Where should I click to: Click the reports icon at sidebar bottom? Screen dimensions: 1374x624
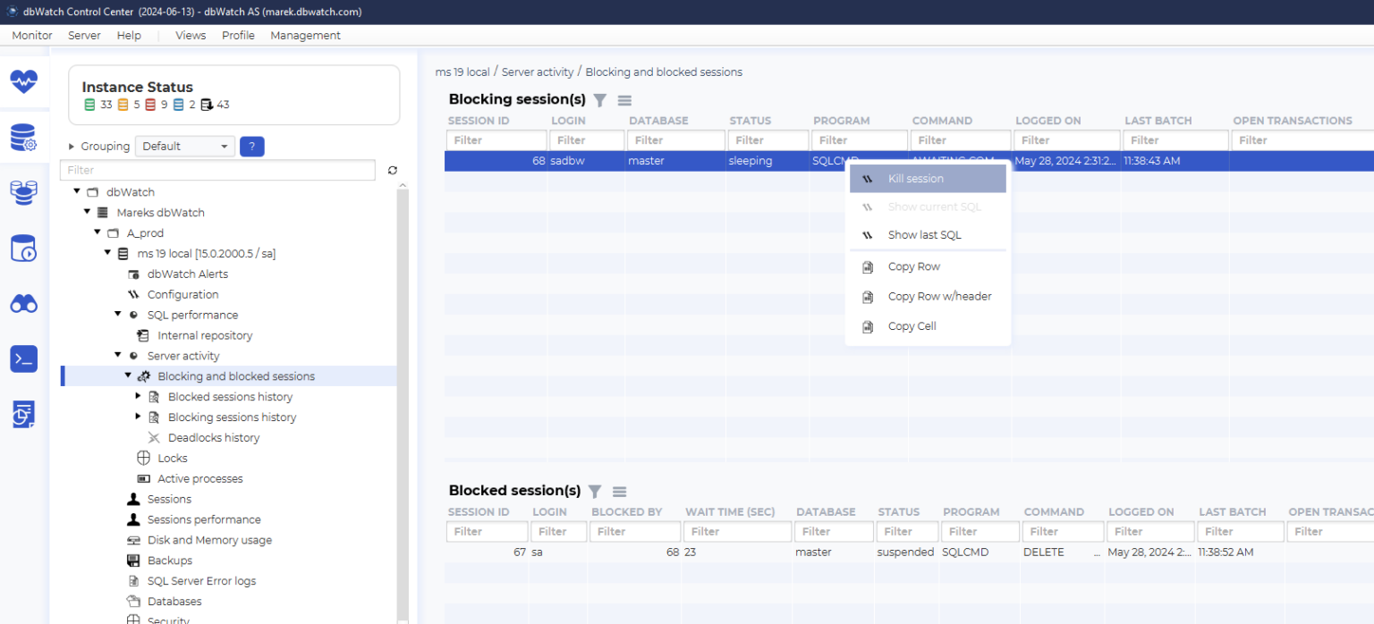pyautogui.click(x=24, y=414)
